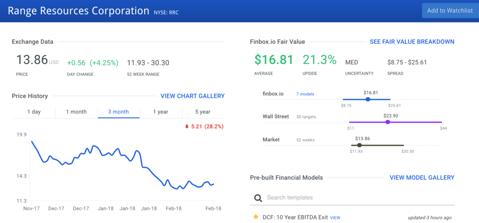Open the View Chart Gallery link

point(192,96)
